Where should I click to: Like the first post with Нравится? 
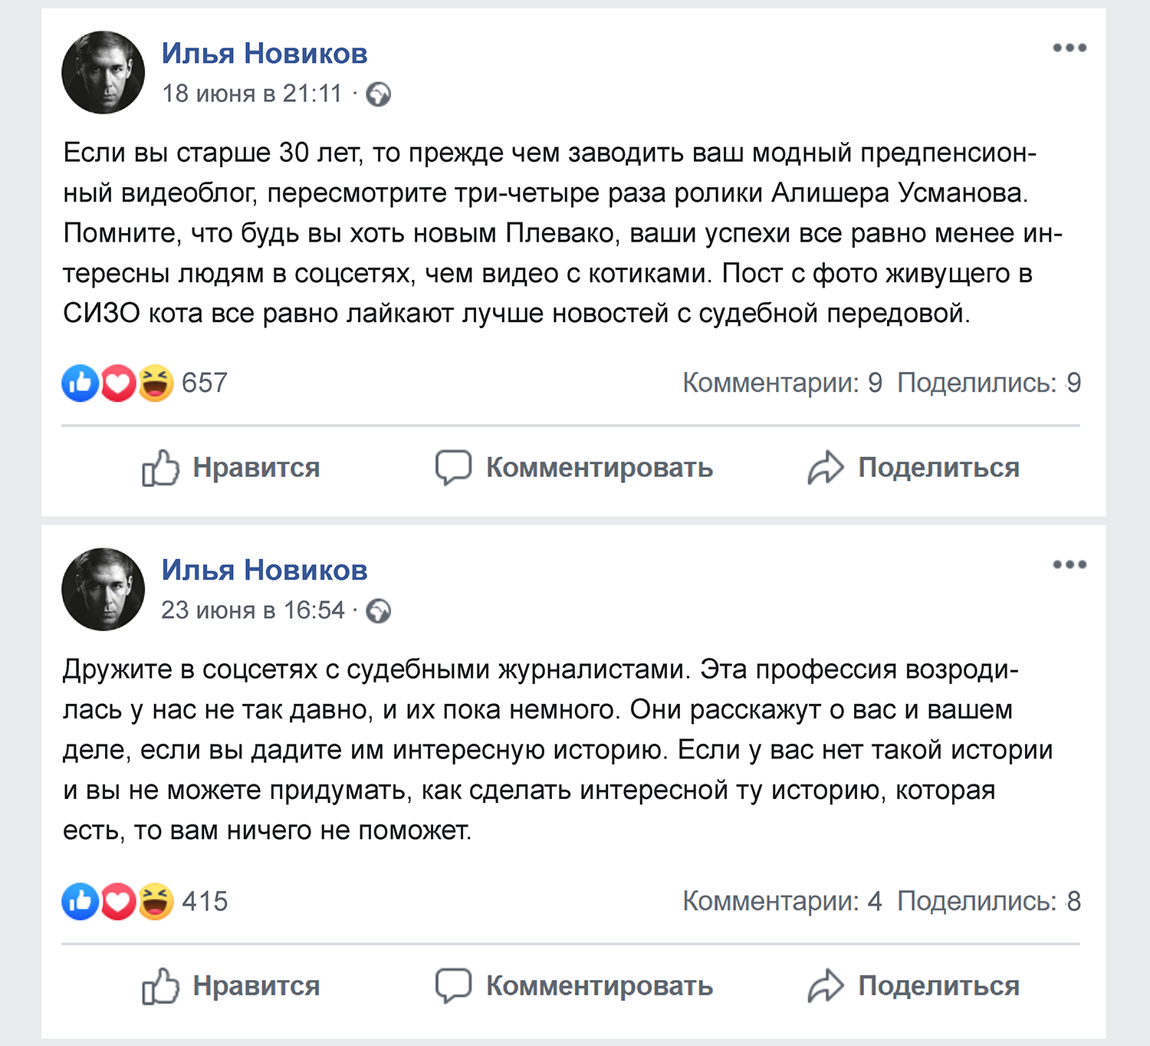(x=231, y=468)
